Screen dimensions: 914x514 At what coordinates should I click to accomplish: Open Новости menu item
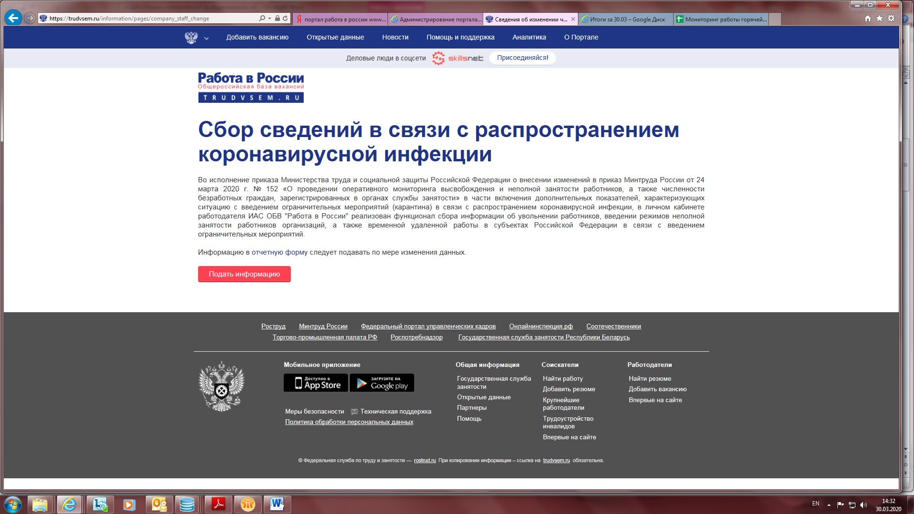tap(395, 37)
